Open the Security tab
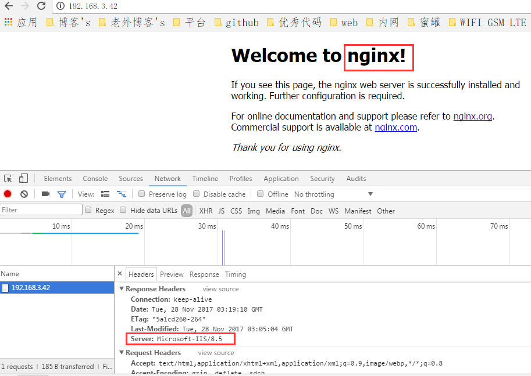This screenshot has height=376, width=531. 322,178
